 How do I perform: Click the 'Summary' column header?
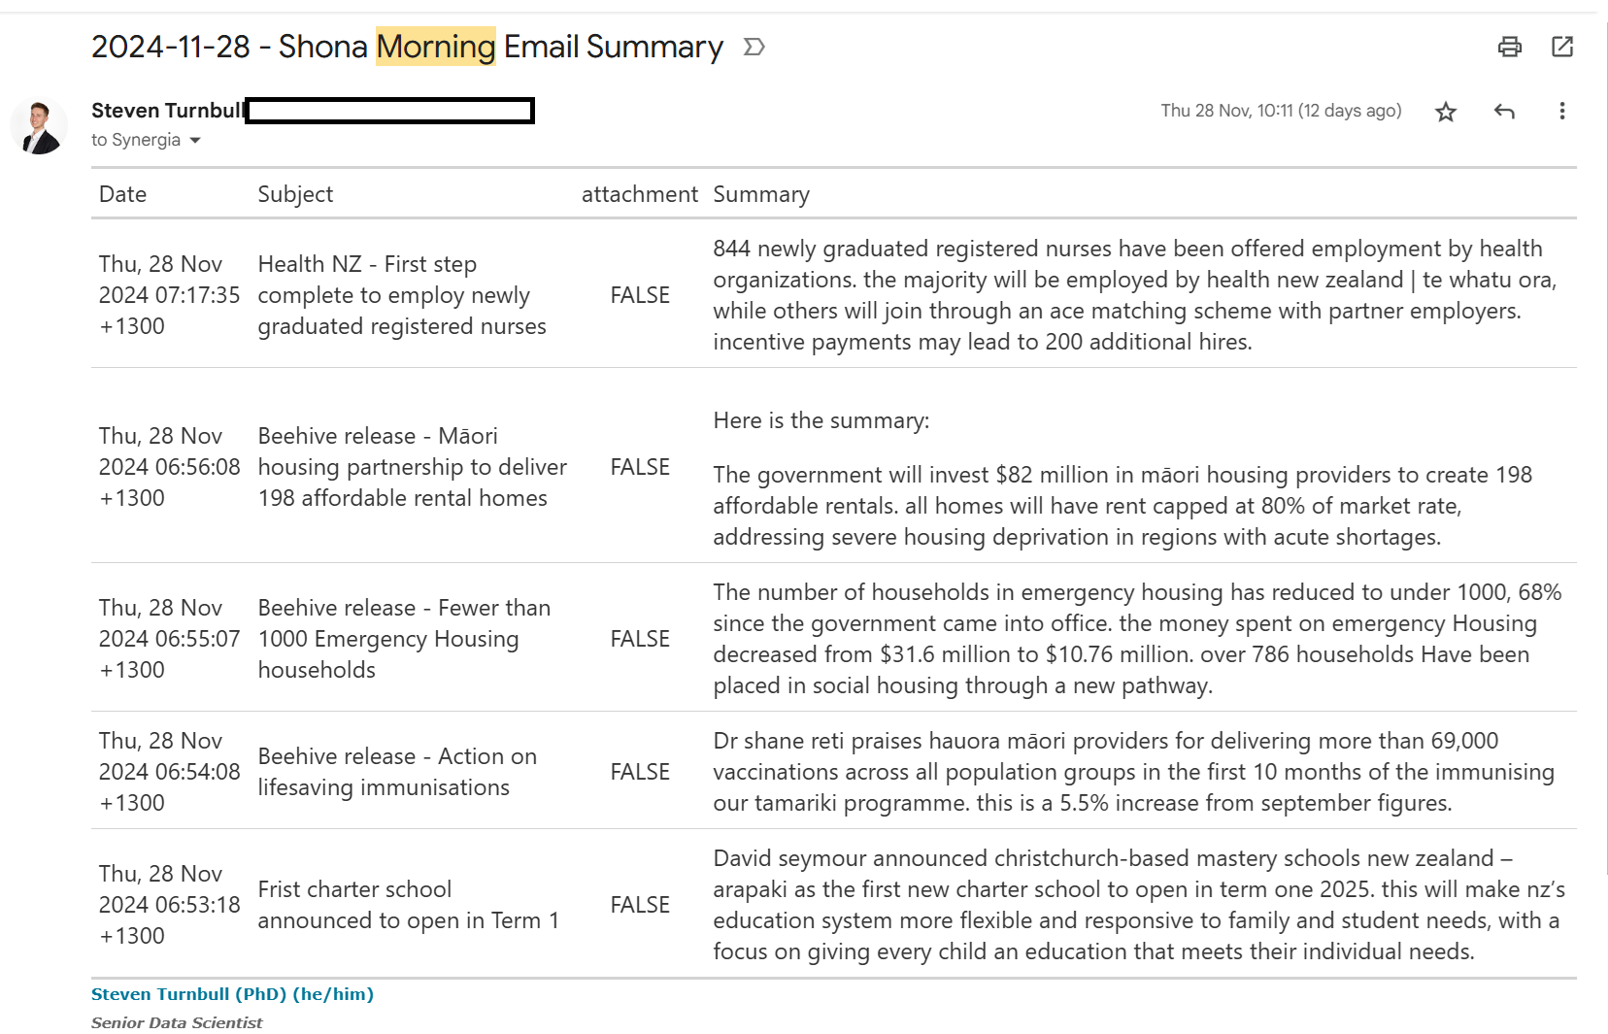coord(760,194)
